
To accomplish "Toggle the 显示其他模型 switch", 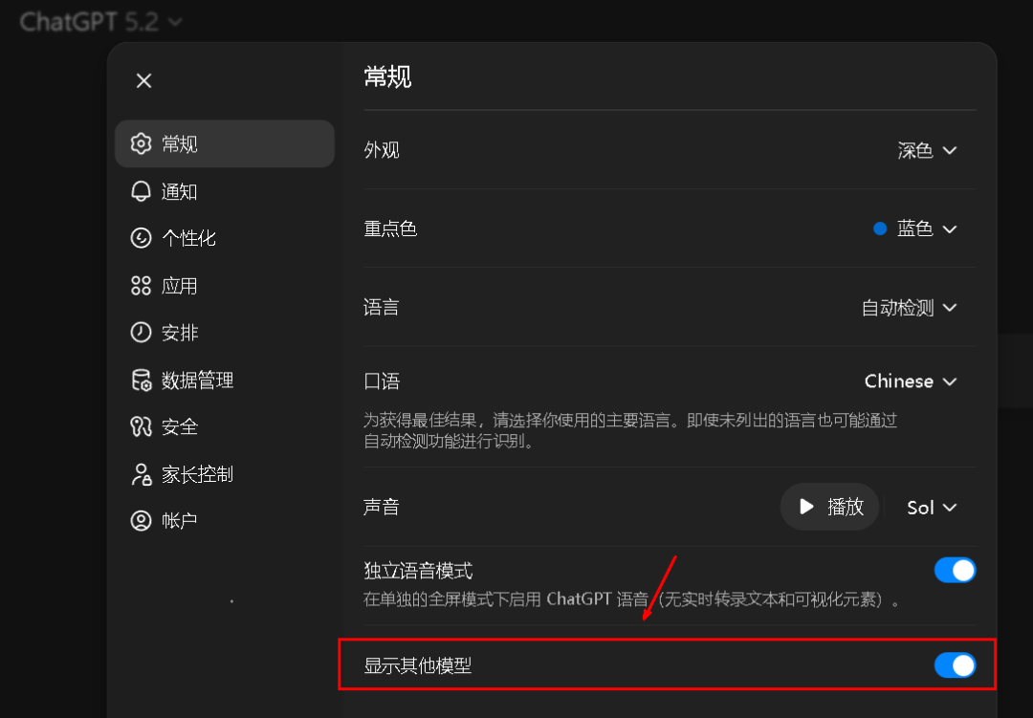I will pos(955,665).
